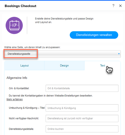Click the Wähle eine Seite instruction text

pyautogui.click(x=32, y=47)
